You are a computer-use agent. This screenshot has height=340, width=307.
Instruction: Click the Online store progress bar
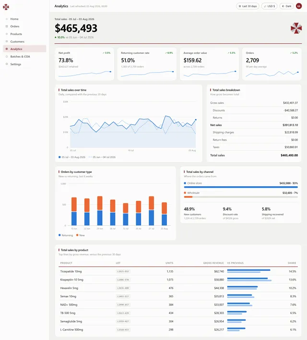[x=241, y=187]
